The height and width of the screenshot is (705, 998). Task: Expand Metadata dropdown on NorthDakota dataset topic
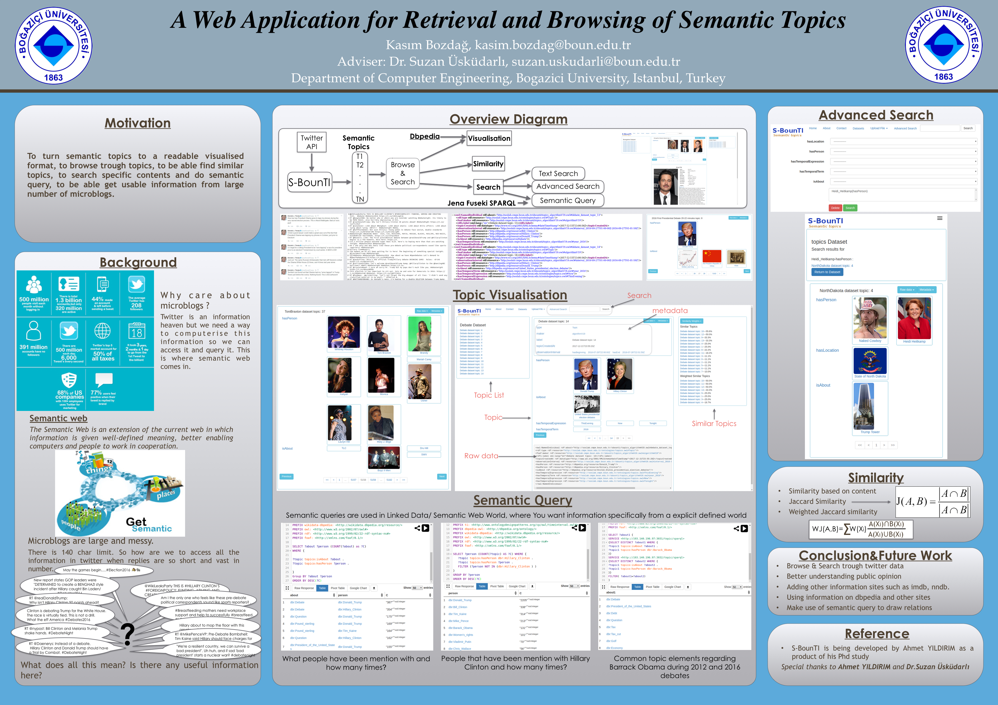coord(926,290)
